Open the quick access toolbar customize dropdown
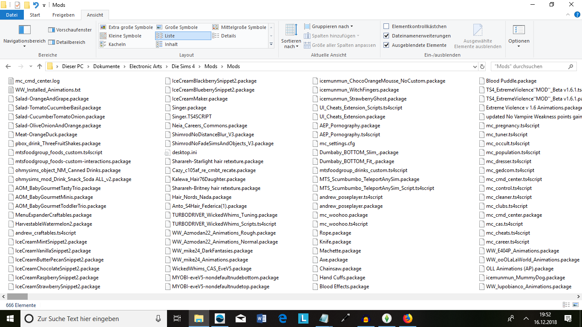This screenshot has width=582, height=327. pyautogui.click(x=44, y=5)
